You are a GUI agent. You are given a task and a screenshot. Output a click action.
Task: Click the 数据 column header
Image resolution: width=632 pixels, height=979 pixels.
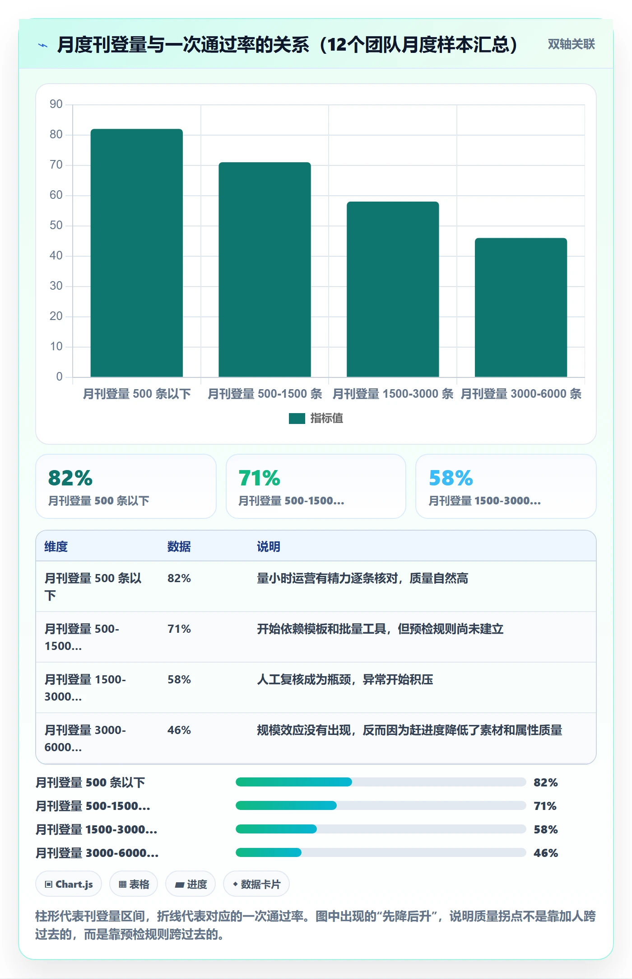(x=179, y=546)
